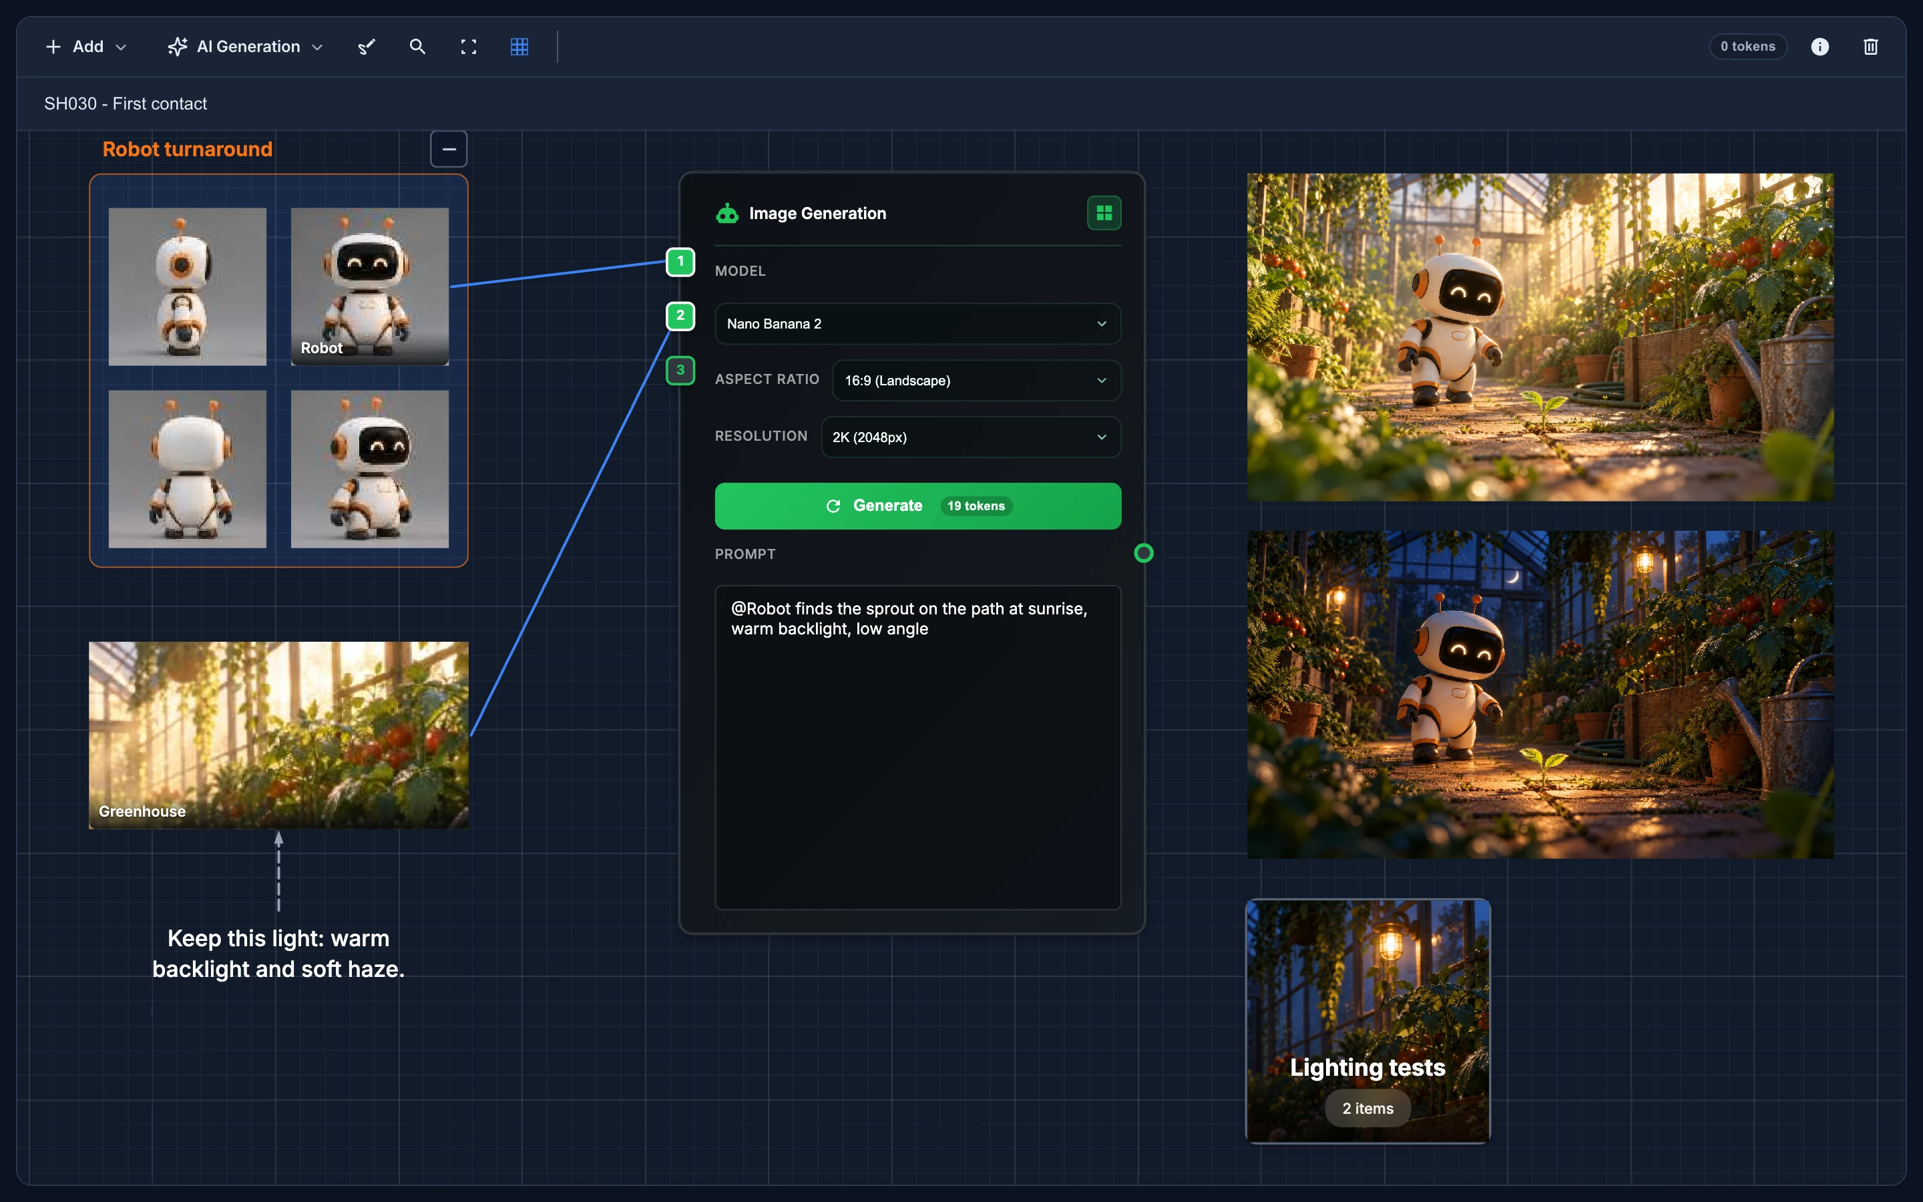Select the side-view robot thumbnail
The image size is (1923, 1202).
pos(188,287)
